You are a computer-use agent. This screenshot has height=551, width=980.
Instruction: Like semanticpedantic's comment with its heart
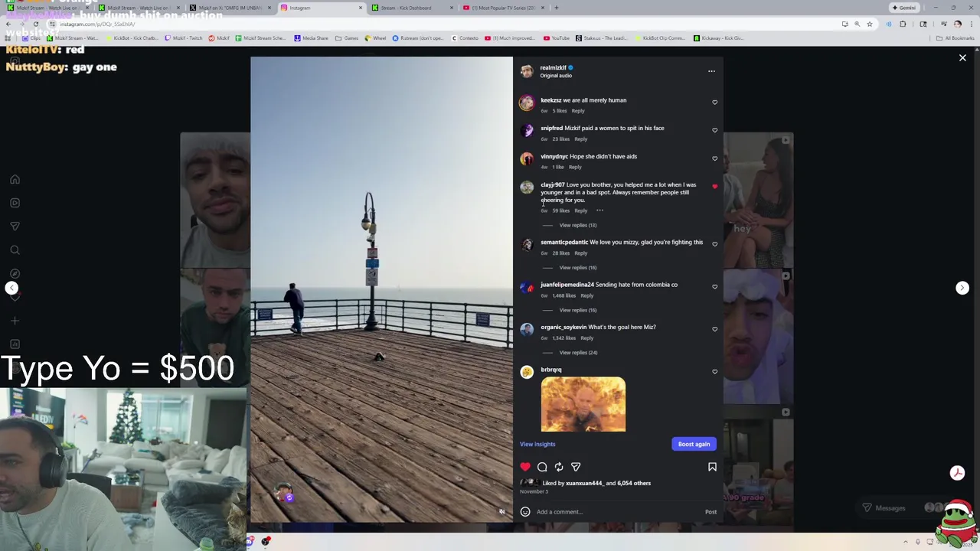coord(714,244)
